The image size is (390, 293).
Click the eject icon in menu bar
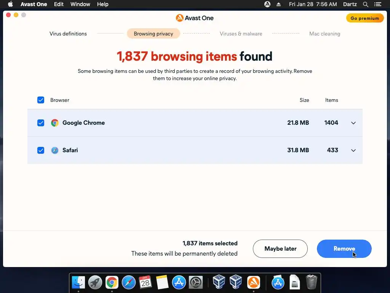[x=278, y=4]
